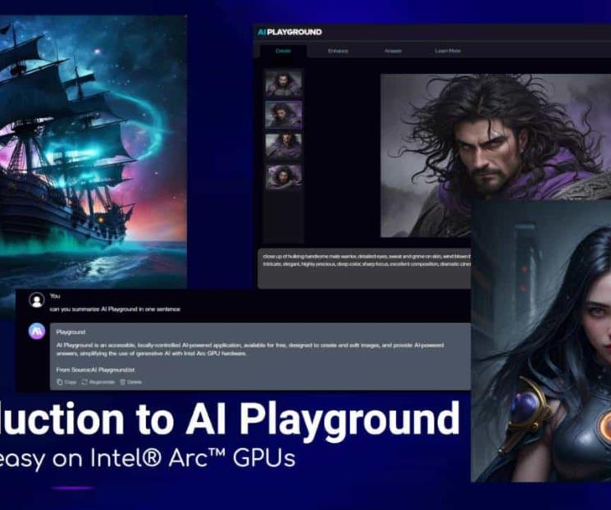611x510 pixels.
Task: Click the 'Intel® Arc™ GPUs' subtitle text
Action: (193, 458)
